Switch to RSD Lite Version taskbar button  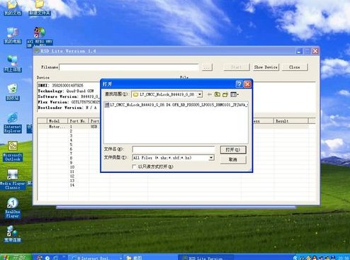click(x=205, y=257)
